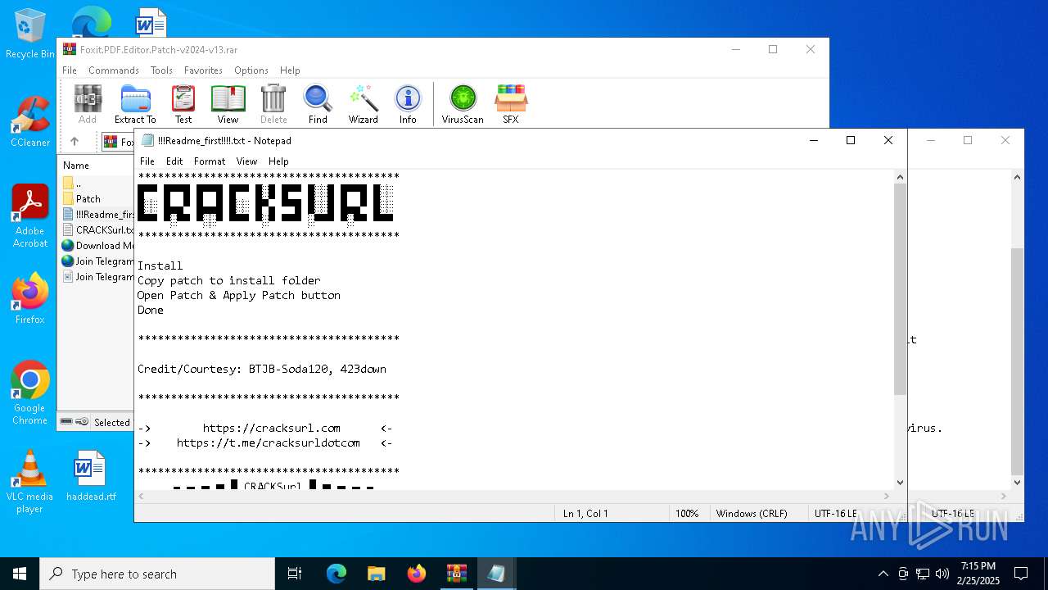Viewport: 1048px width, 590px height.
Task: Open Adobe Acrobat desktop shortcut
Action: pyautogui.click(x=29, y=216)
